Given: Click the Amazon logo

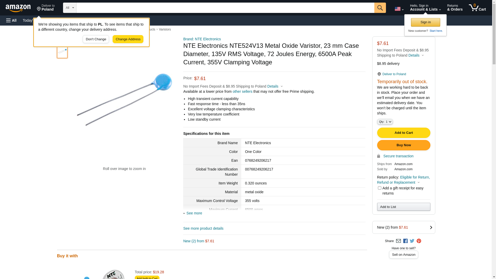Looking at the screenshot, I should tap(18, 8).
